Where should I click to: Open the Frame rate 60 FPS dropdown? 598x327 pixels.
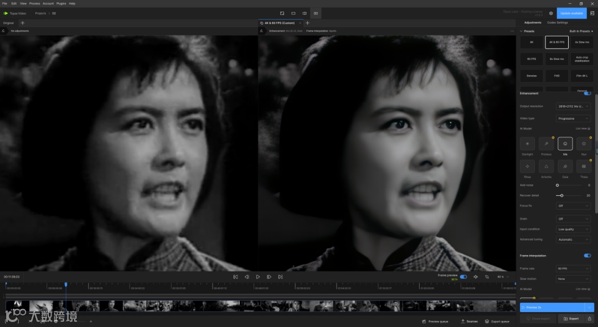[x=573, y=269]
